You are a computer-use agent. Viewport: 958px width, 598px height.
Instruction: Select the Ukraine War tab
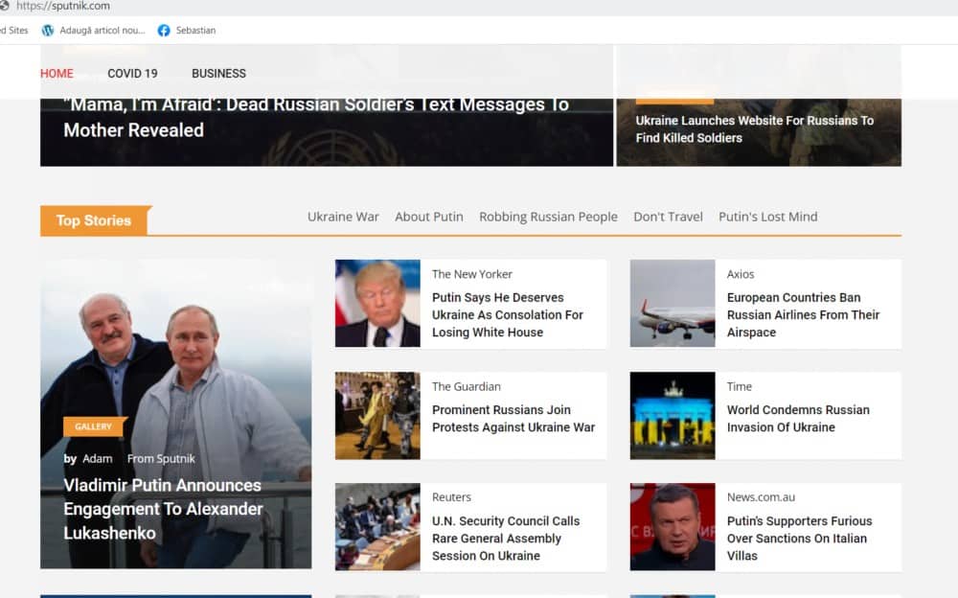point(343,217)
